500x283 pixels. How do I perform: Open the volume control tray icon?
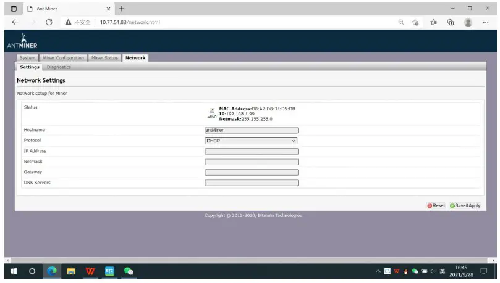click(433, 271)
